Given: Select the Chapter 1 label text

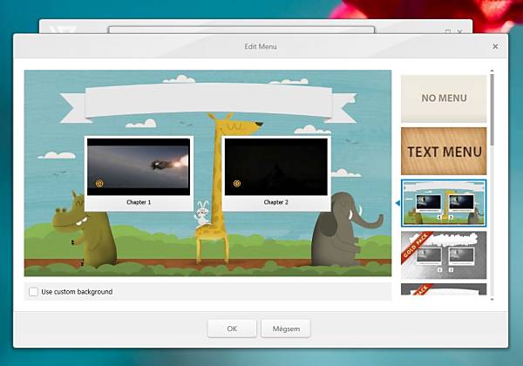Looking at the screenshot, I should click(x=139, y=202).
